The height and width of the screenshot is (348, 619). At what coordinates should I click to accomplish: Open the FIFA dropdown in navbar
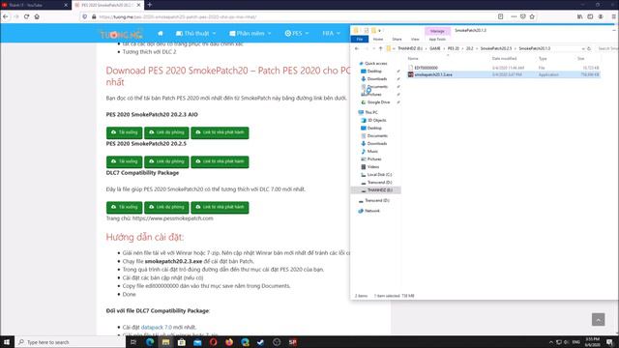(331, 34)
